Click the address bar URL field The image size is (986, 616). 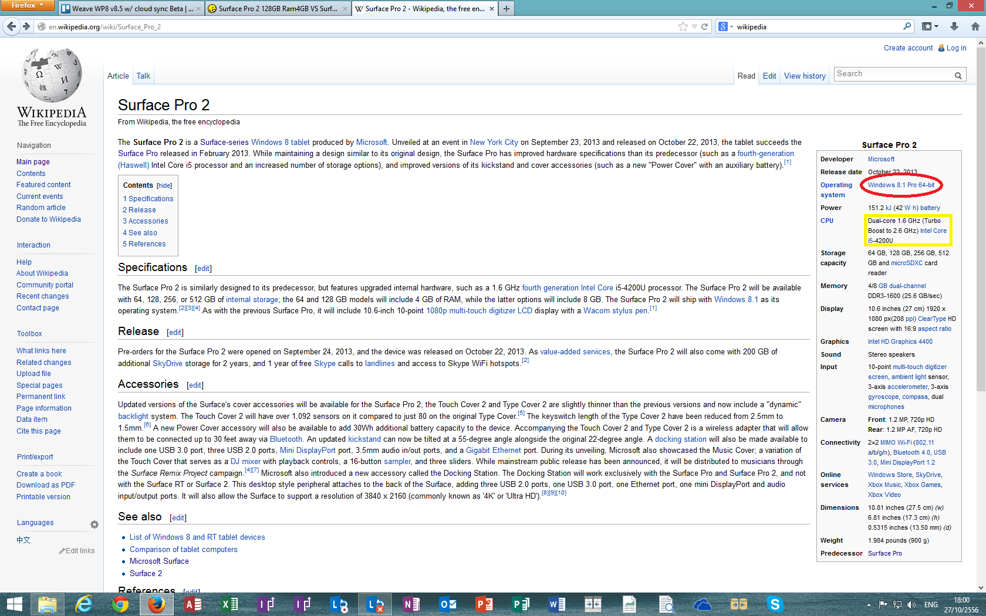coord(358,26)
